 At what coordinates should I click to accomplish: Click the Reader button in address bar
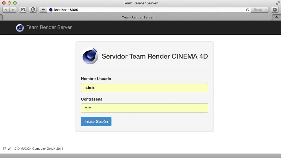(x=260, y=10)
